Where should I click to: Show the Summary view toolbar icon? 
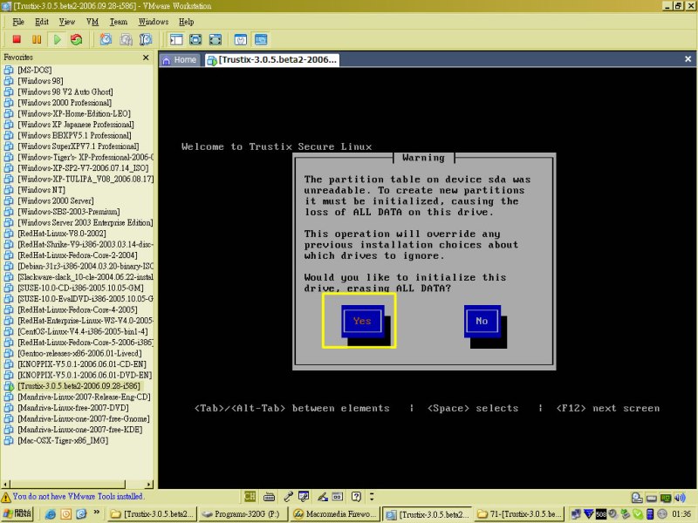tap(241, 39)
